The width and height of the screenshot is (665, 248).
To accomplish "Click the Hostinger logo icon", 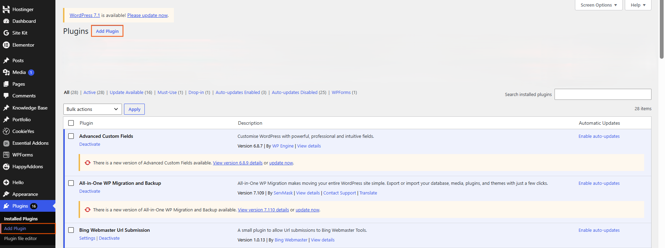I will (x=6, y=9).
